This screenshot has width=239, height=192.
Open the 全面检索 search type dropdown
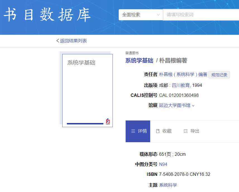141,15
